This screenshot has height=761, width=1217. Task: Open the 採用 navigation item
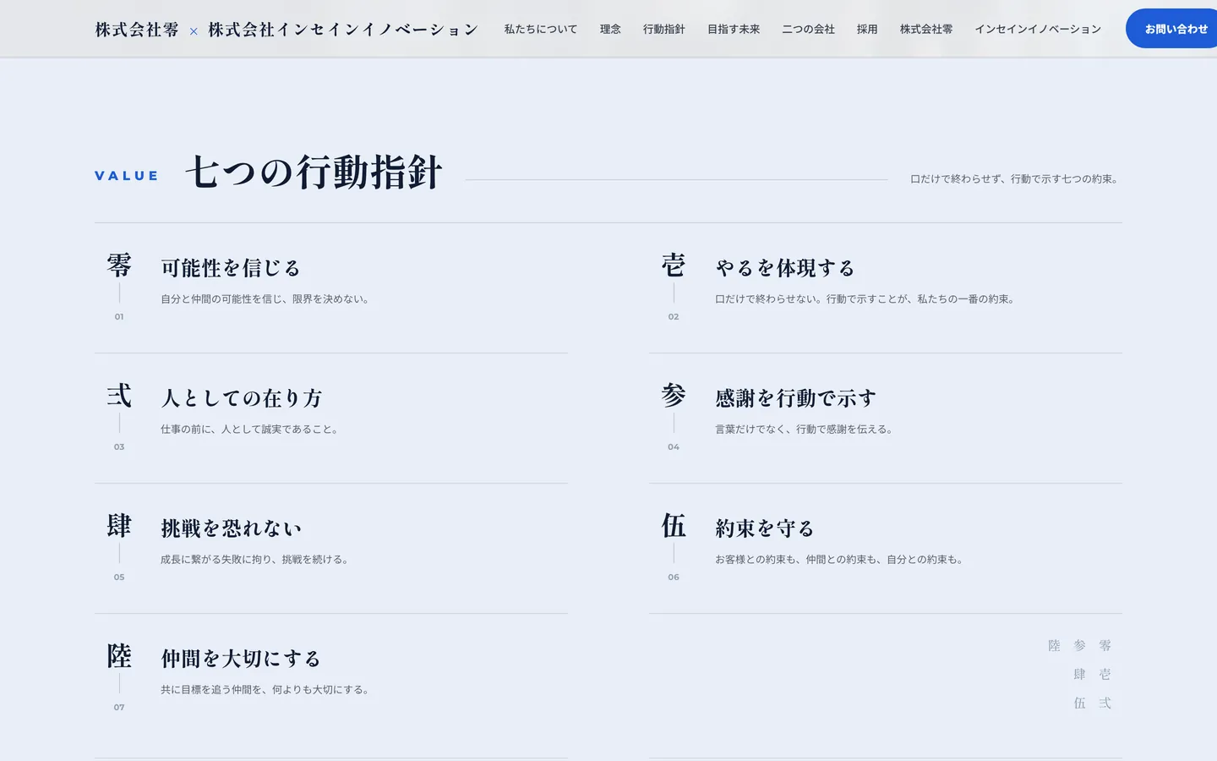click(867, 29)
